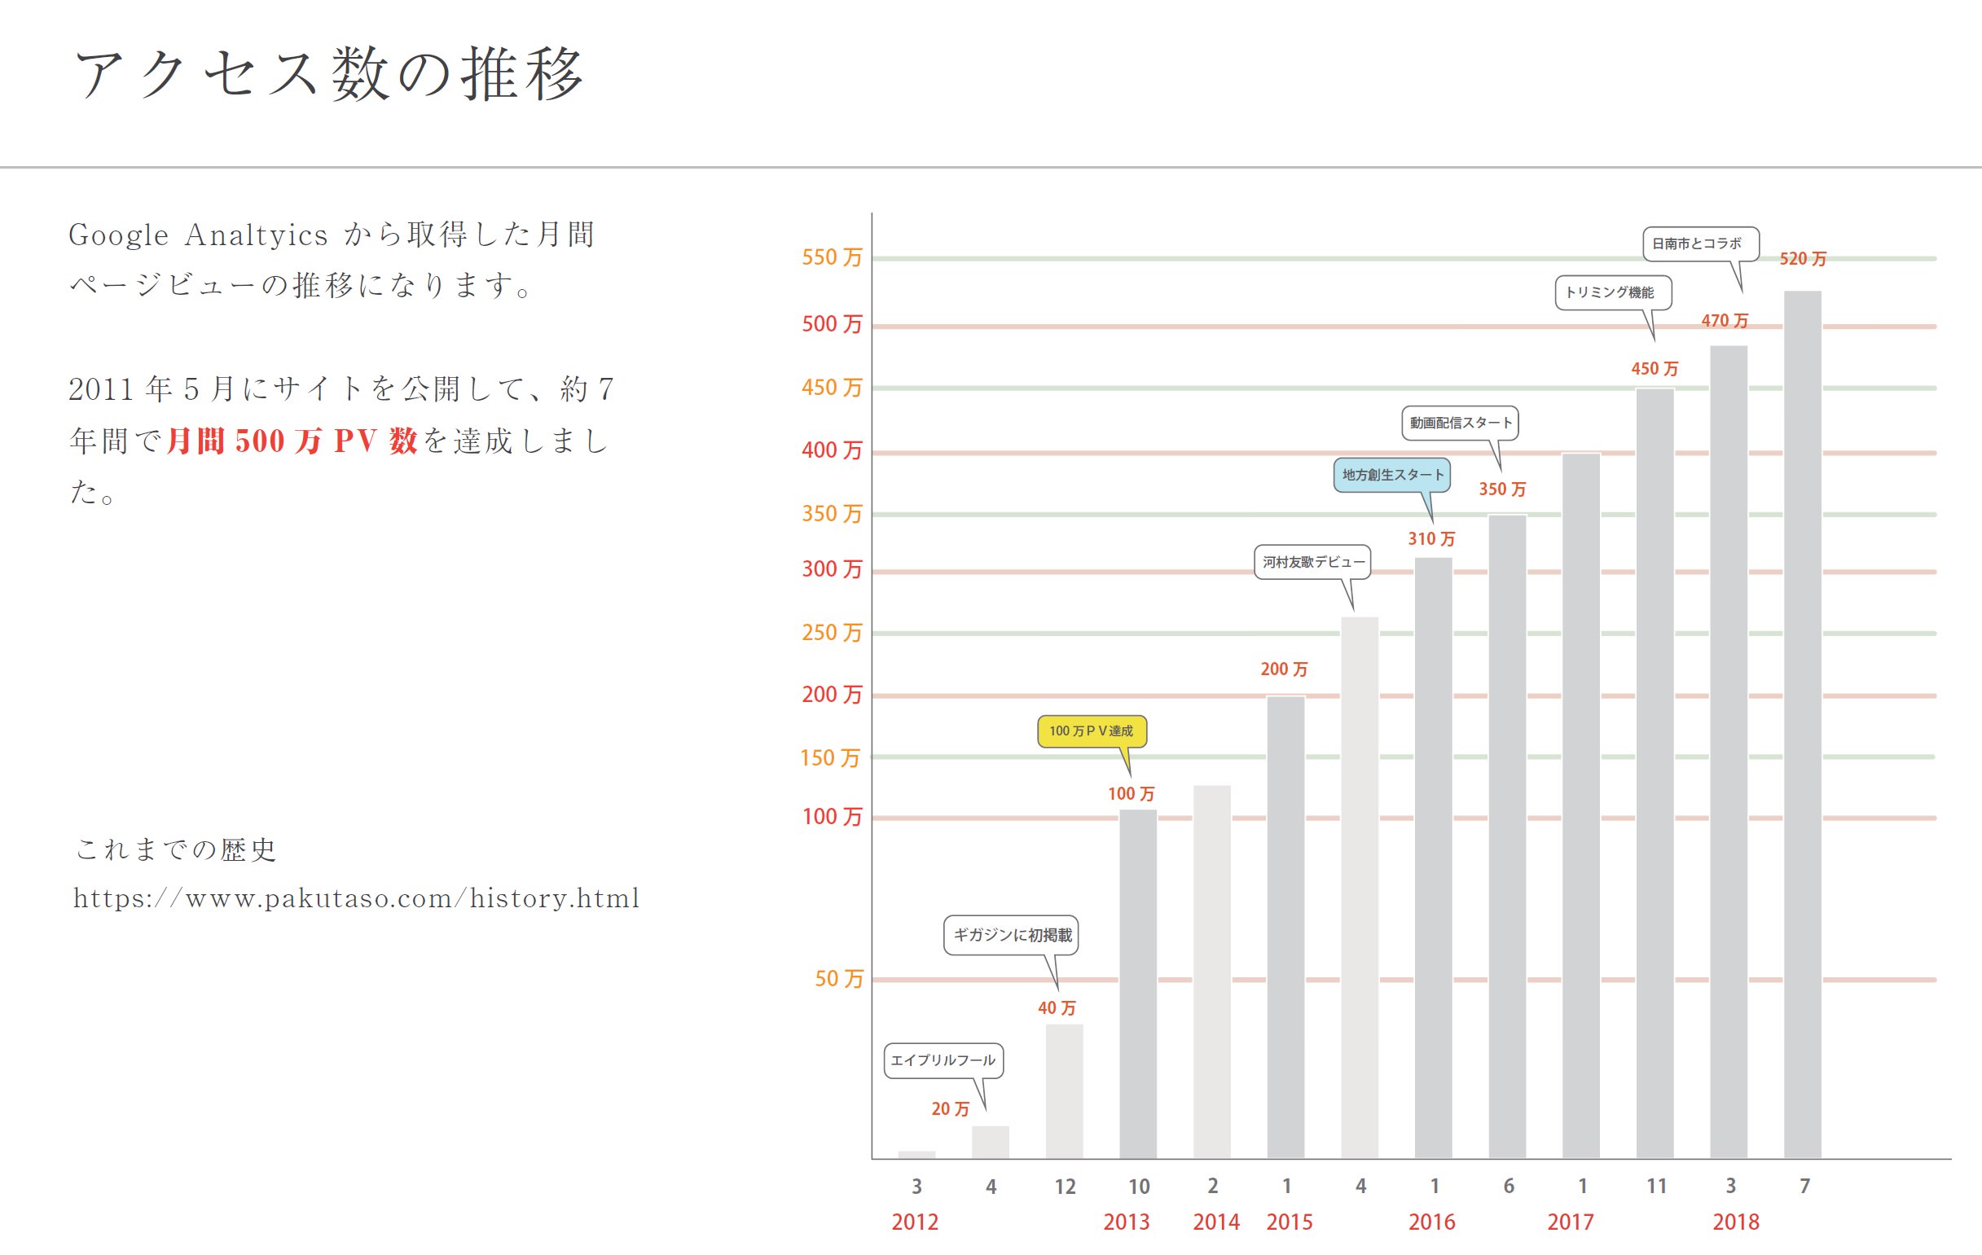
Task: Click the bar labeled 40万
Action: click(x=1064, y=1090)
